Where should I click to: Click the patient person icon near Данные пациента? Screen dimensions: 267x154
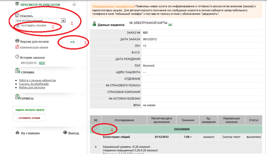pos(94,24)
